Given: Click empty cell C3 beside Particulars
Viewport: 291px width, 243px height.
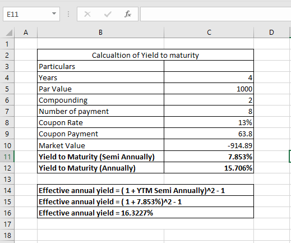Looking at the screenshot, I should 209,66.
